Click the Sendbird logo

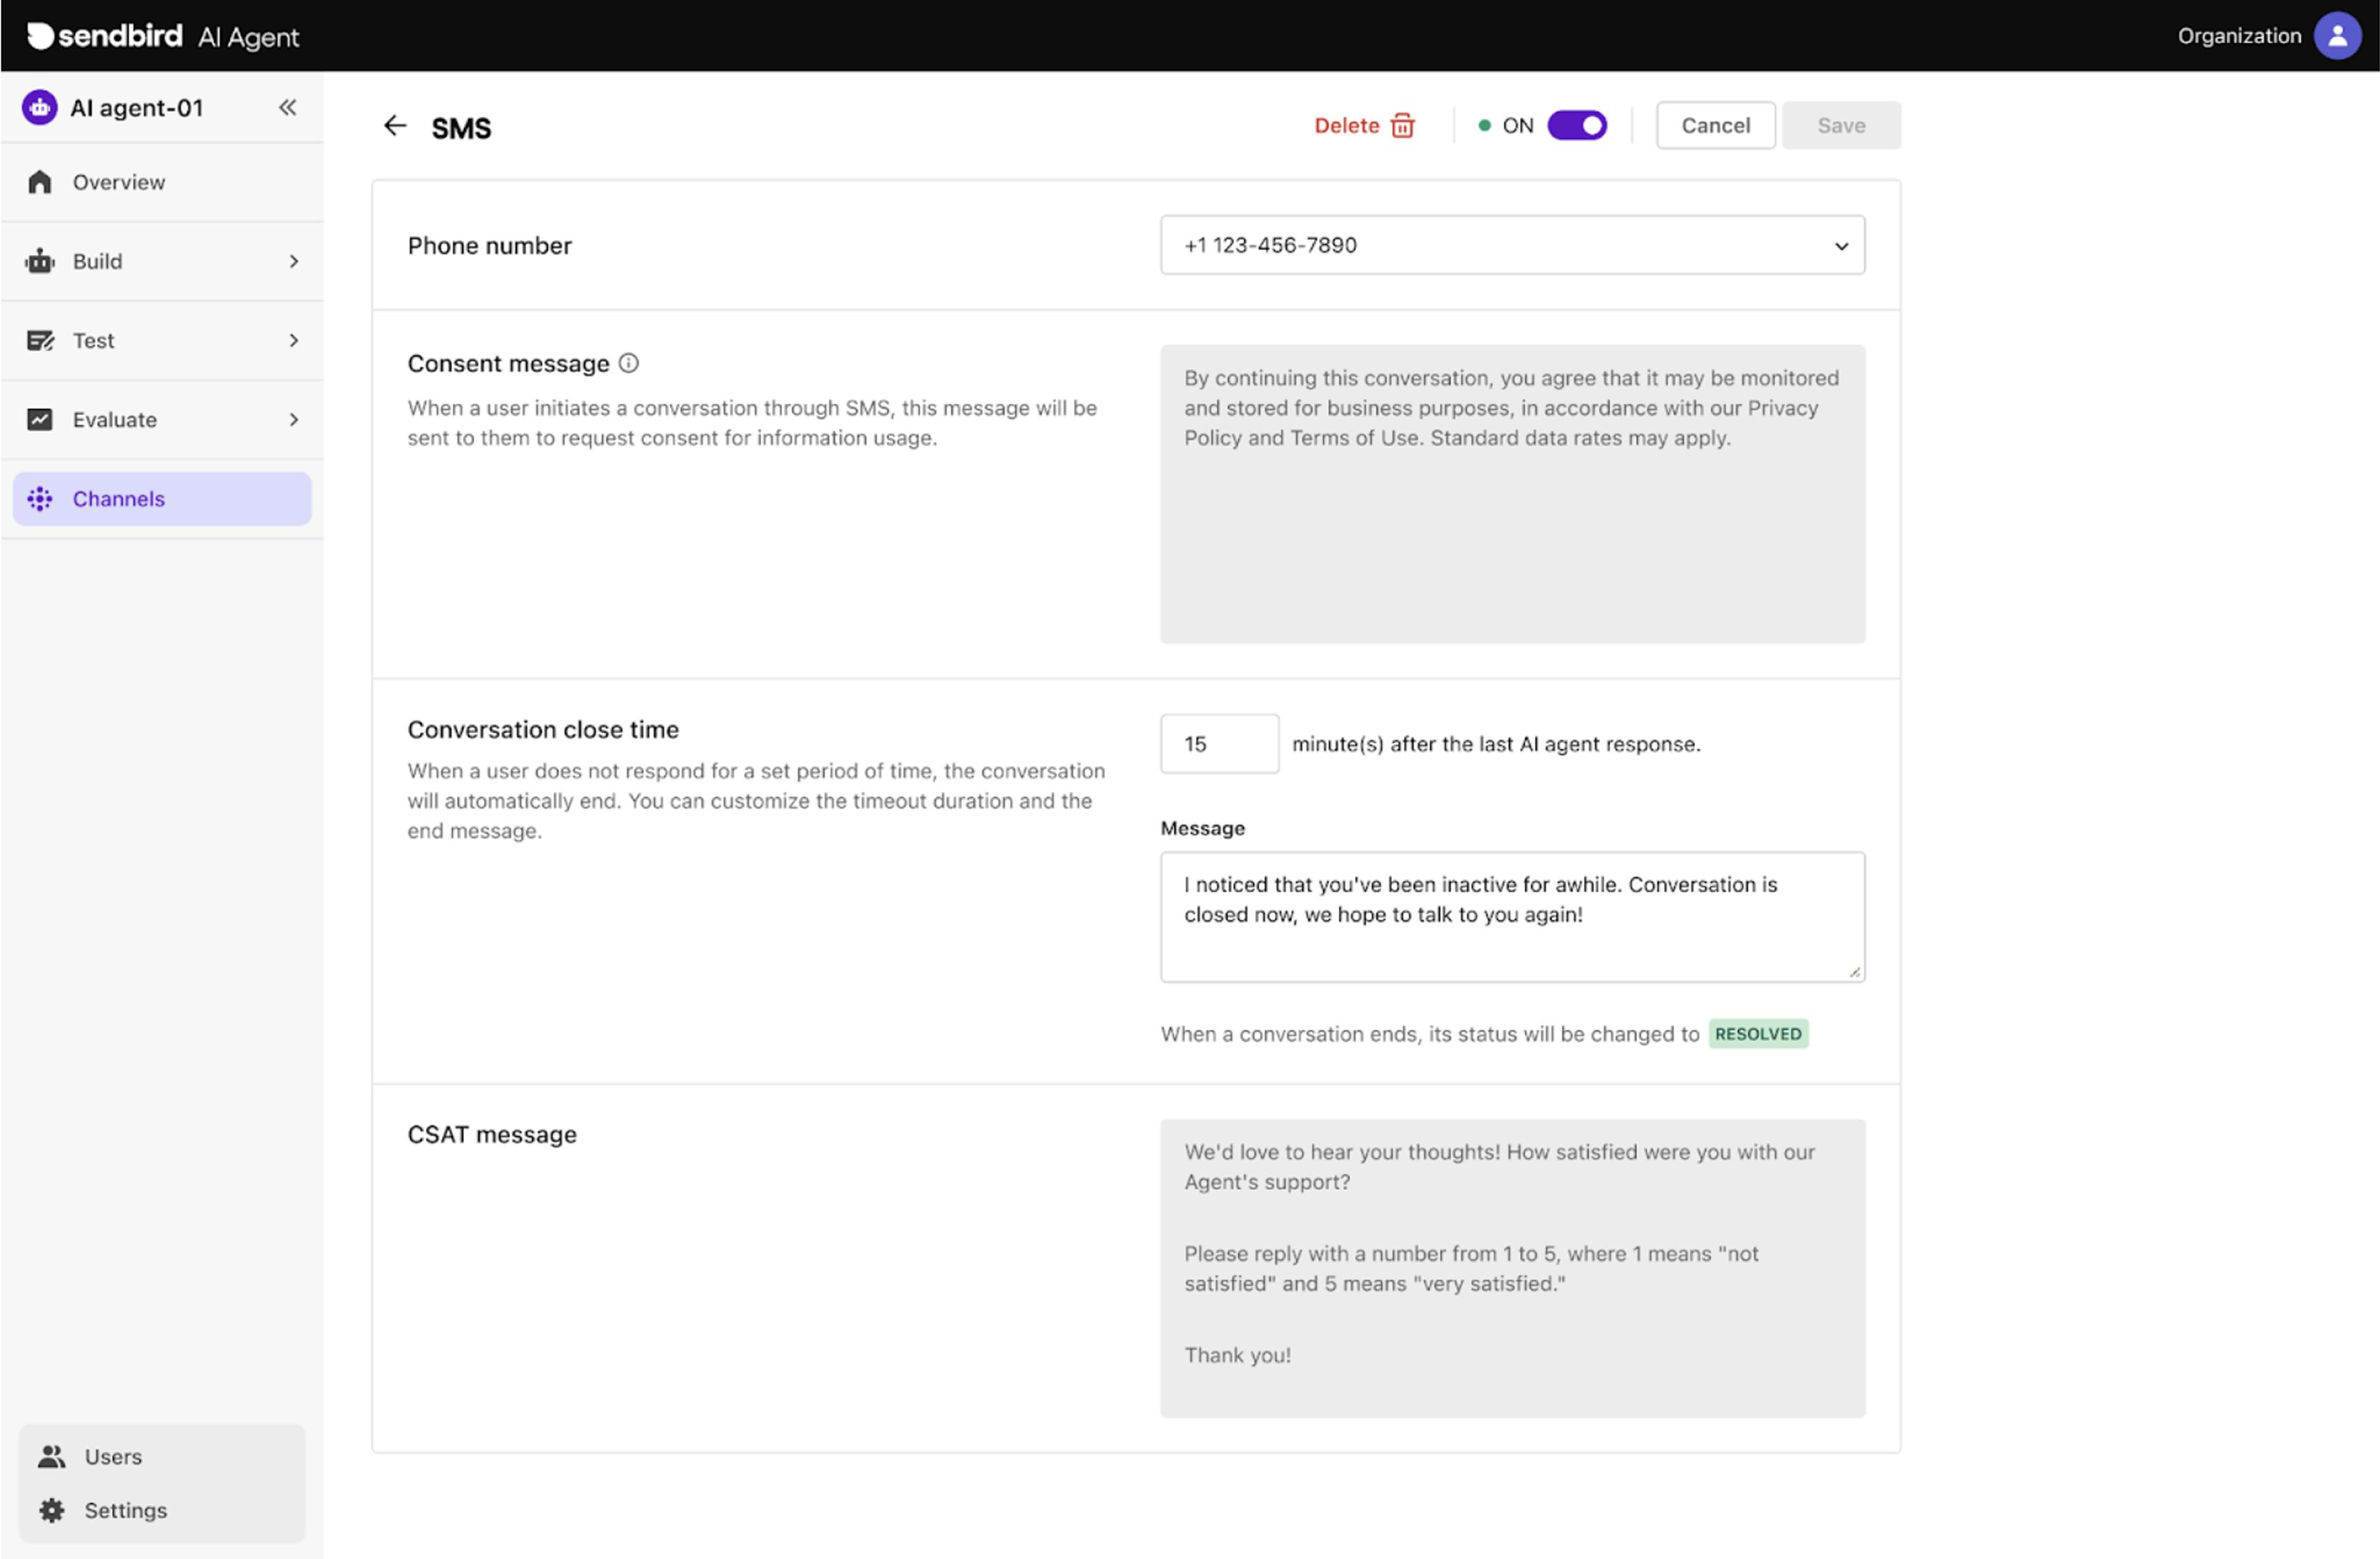[x=106, y=36]
